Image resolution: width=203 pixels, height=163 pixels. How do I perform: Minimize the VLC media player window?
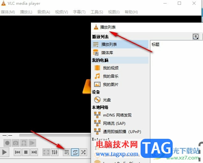(x=165, y=3)
